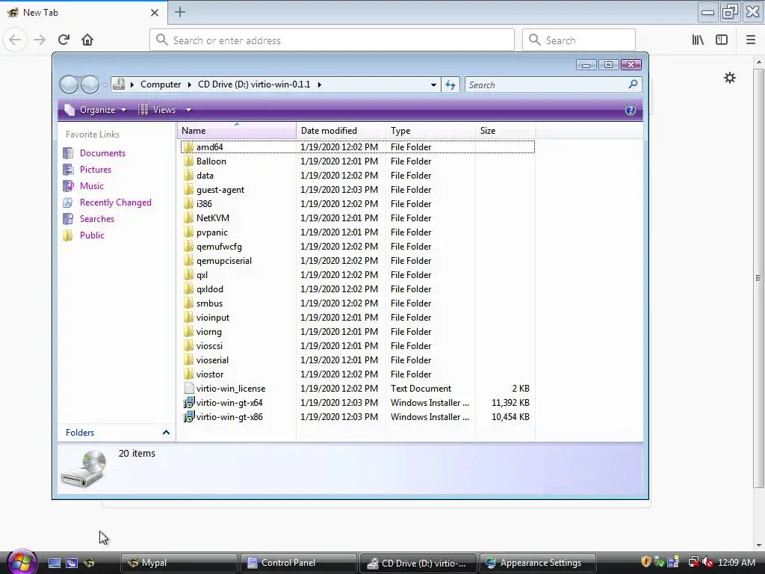765x574 pixels.
Task: Open new tab page settings gear
Action: tap(729, 78)
